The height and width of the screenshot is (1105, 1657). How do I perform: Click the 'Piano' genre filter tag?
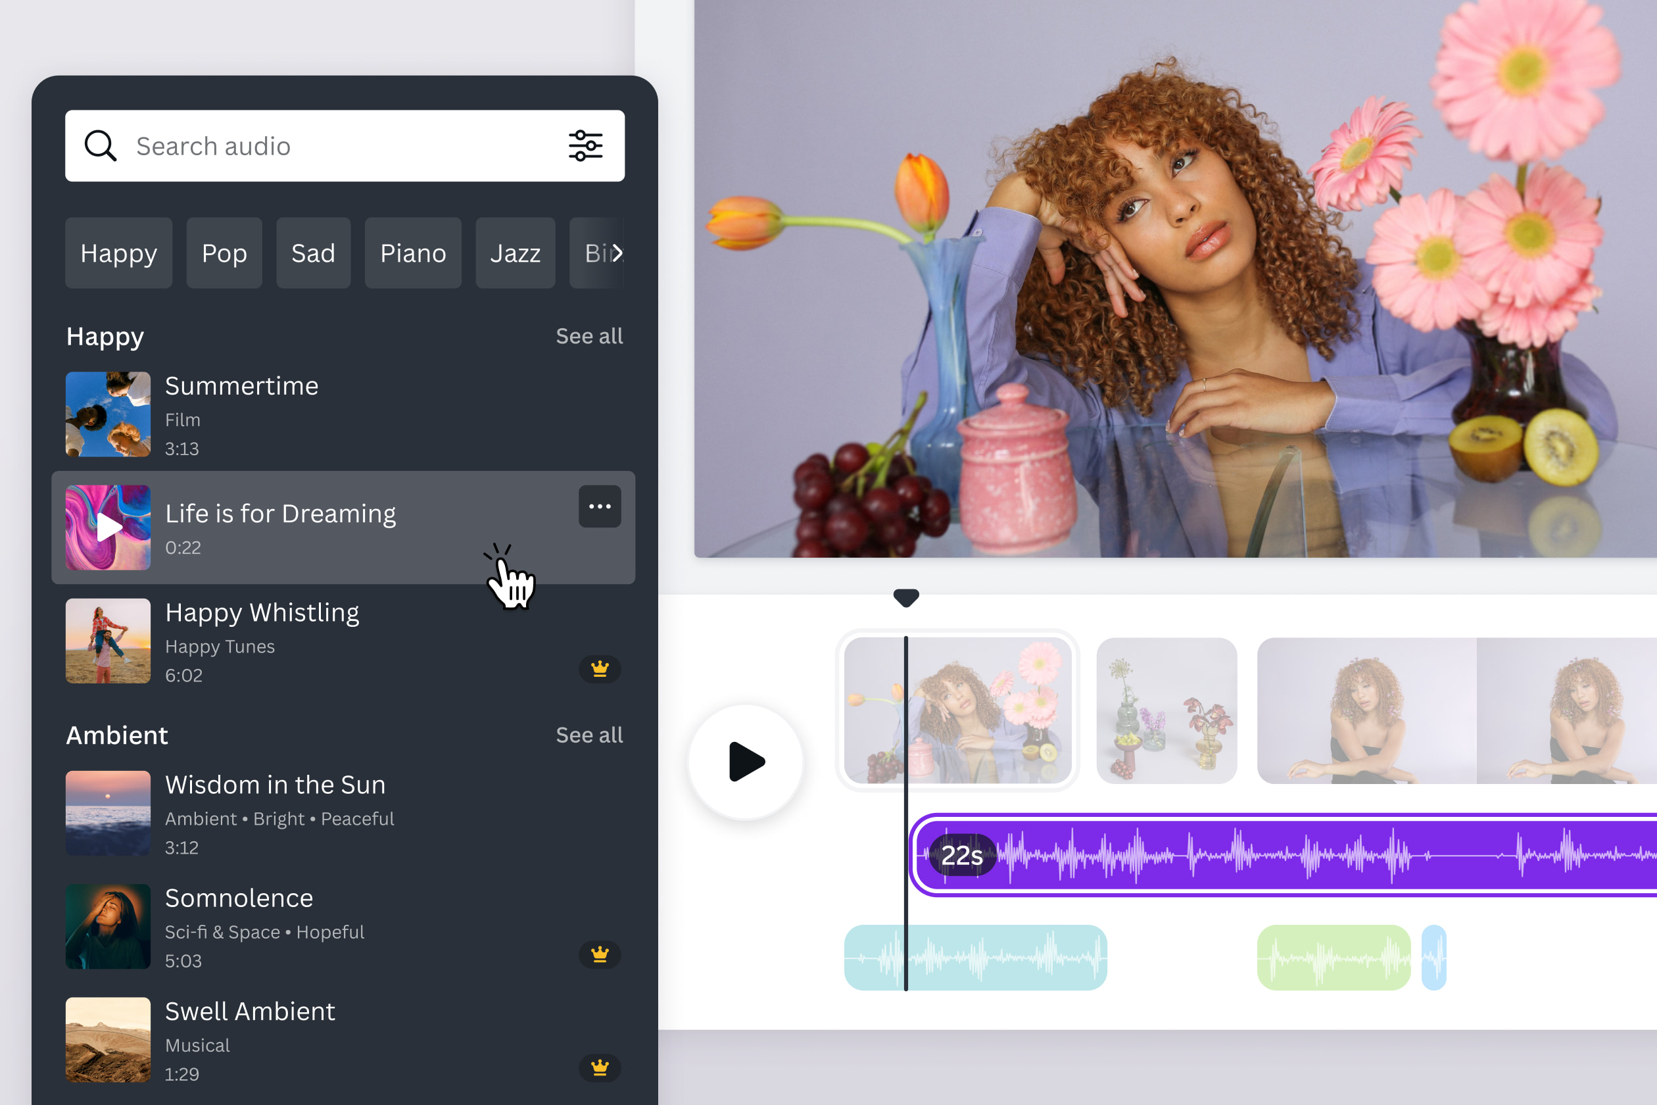(x=413, y=253)
